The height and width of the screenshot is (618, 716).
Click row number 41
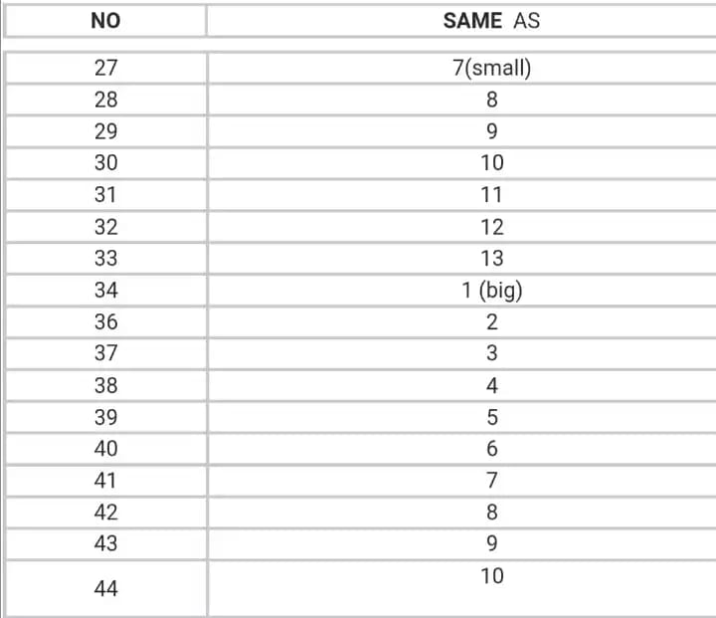105,481
